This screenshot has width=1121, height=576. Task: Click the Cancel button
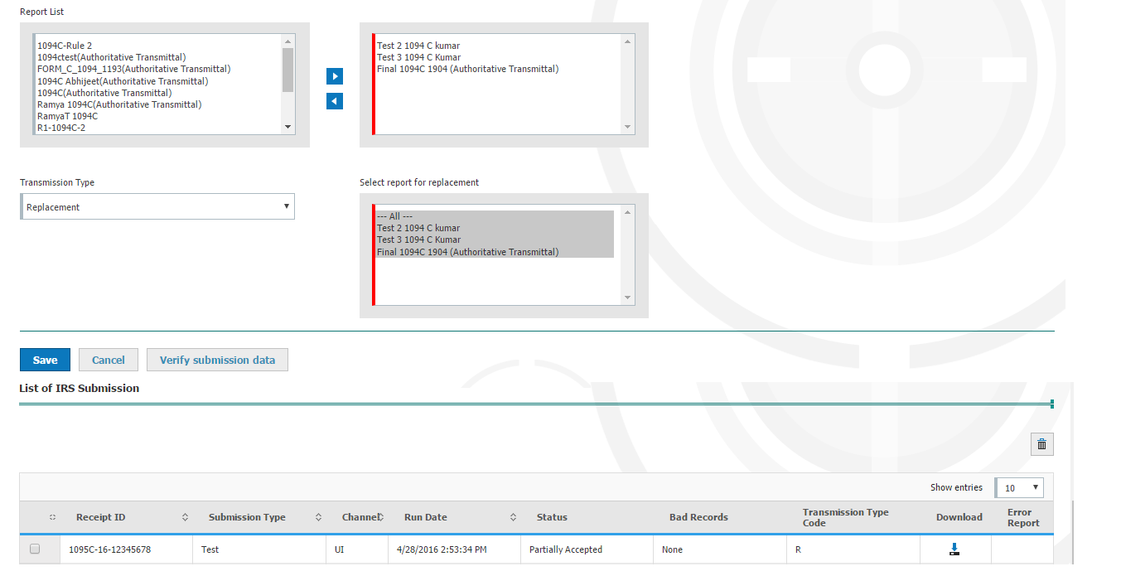109,360
